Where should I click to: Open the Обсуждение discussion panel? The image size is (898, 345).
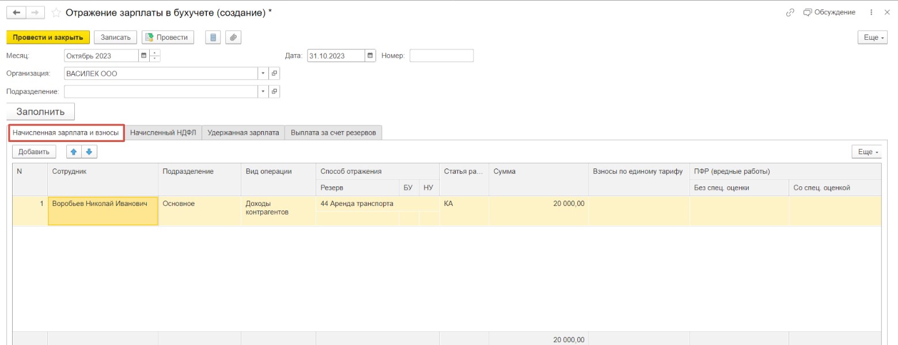829,12
